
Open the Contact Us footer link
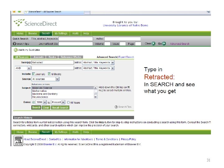click(x=55, y=139)
